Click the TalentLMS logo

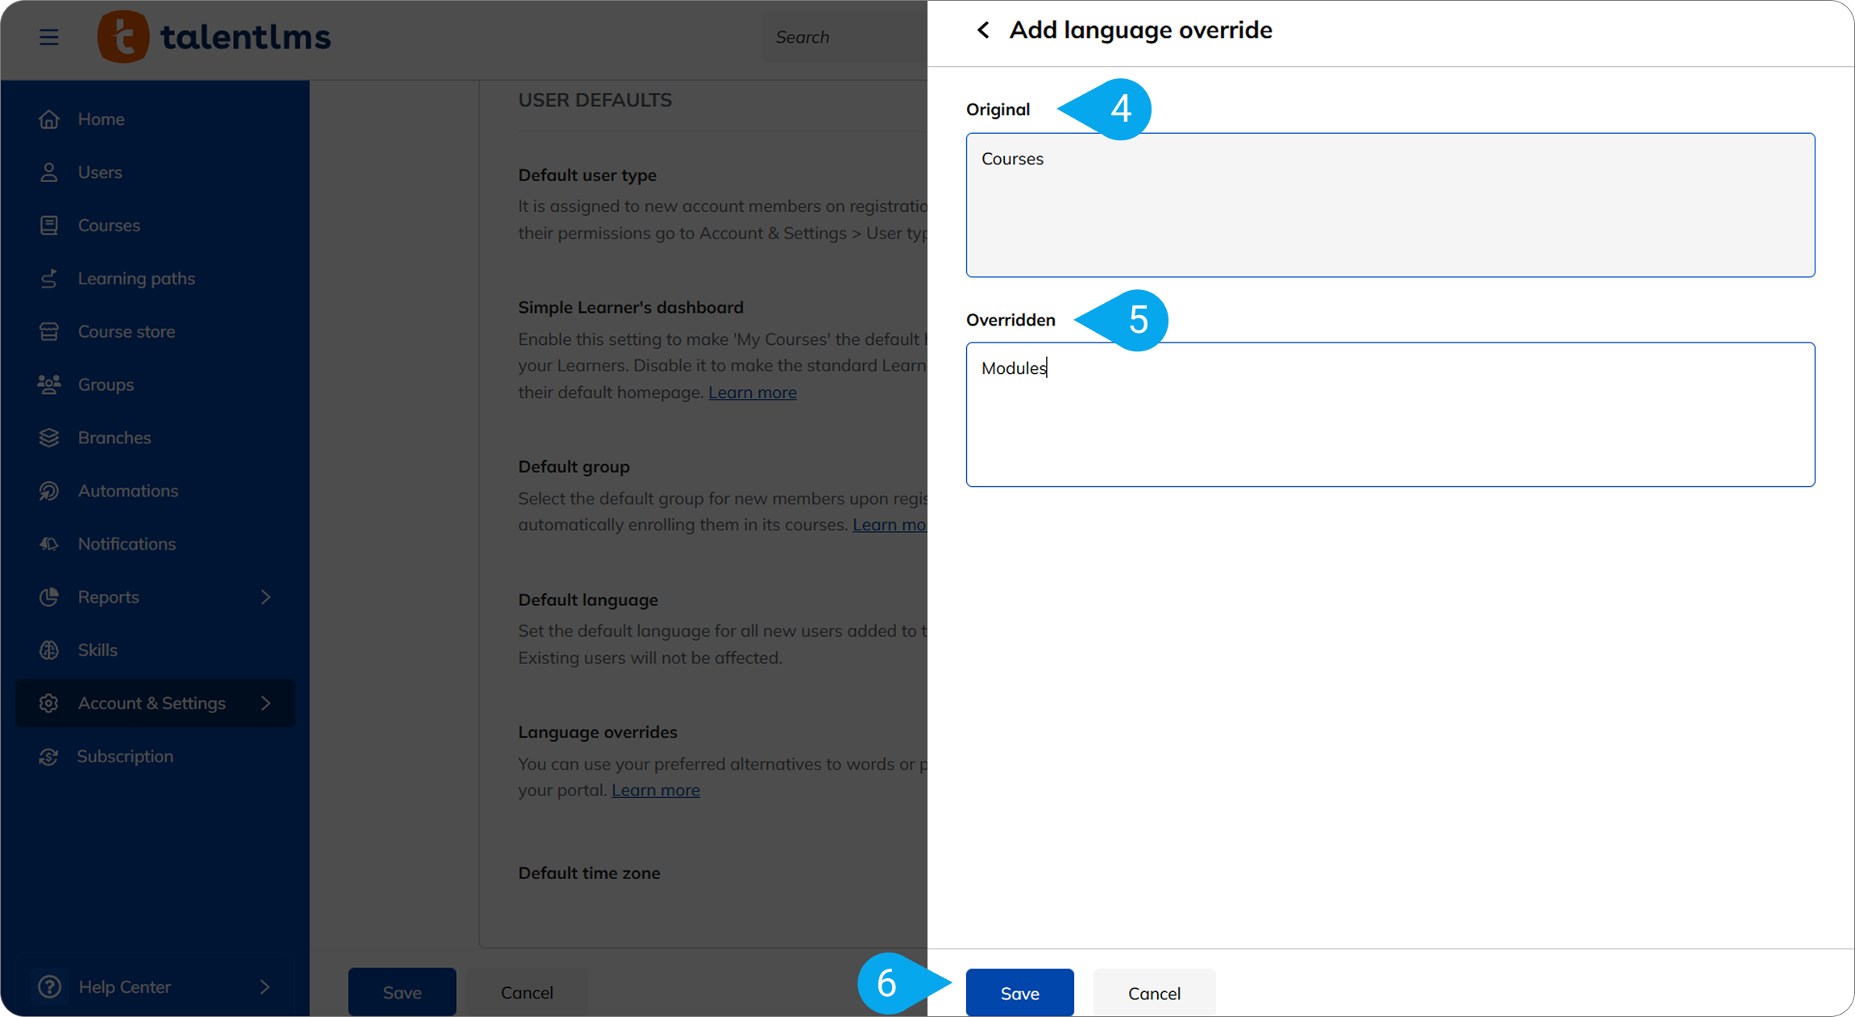point(214,37)
